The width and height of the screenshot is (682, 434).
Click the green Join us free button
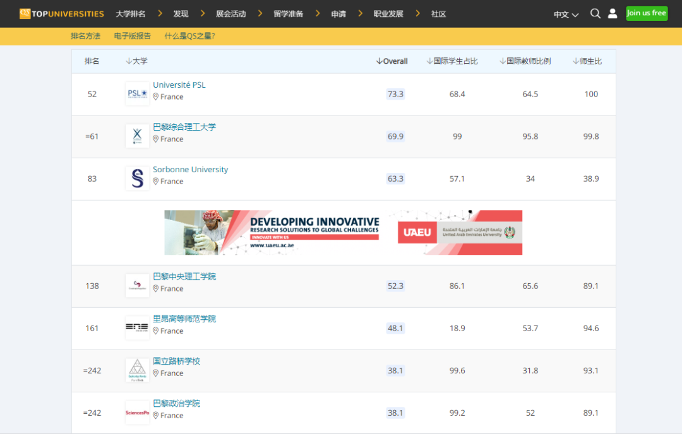point(646,13)
